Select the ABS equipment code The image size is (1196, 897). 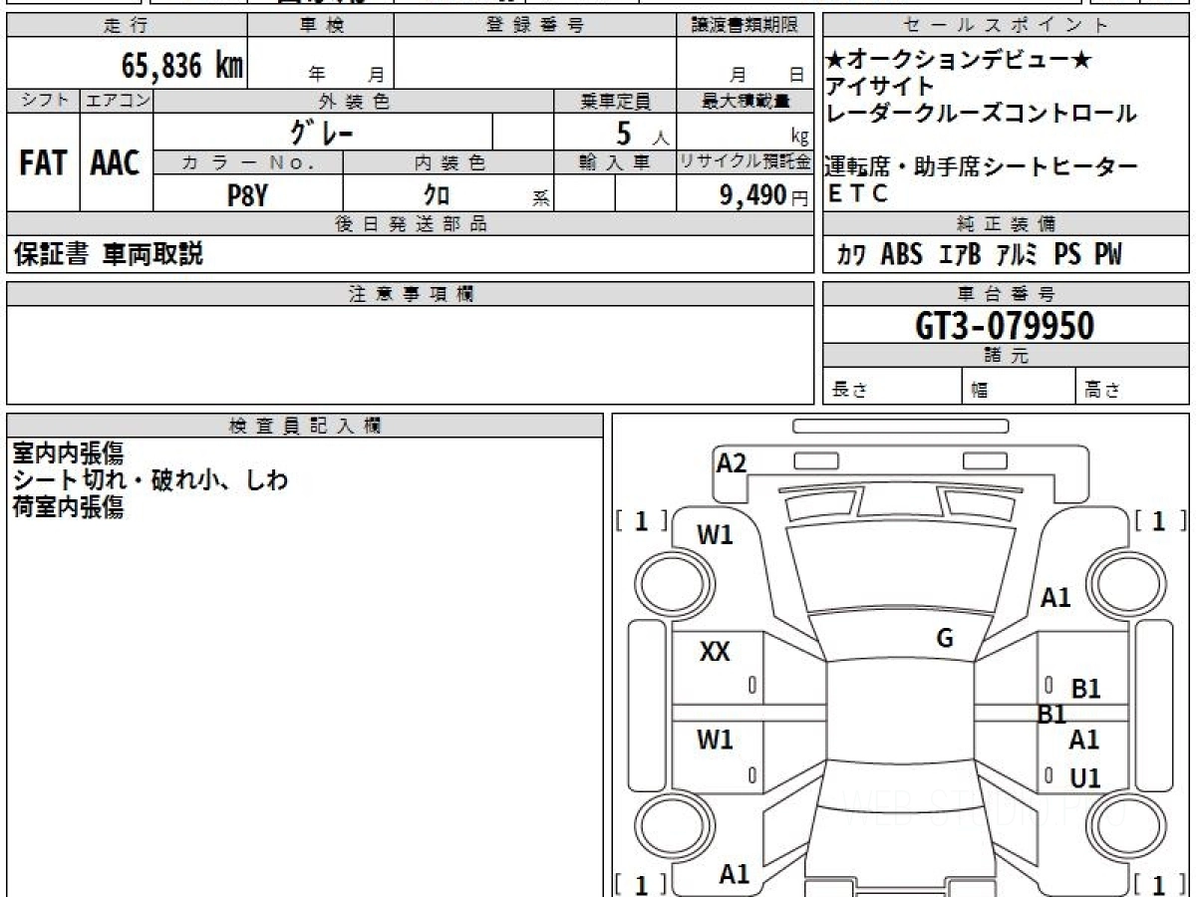tap(902, 255)
